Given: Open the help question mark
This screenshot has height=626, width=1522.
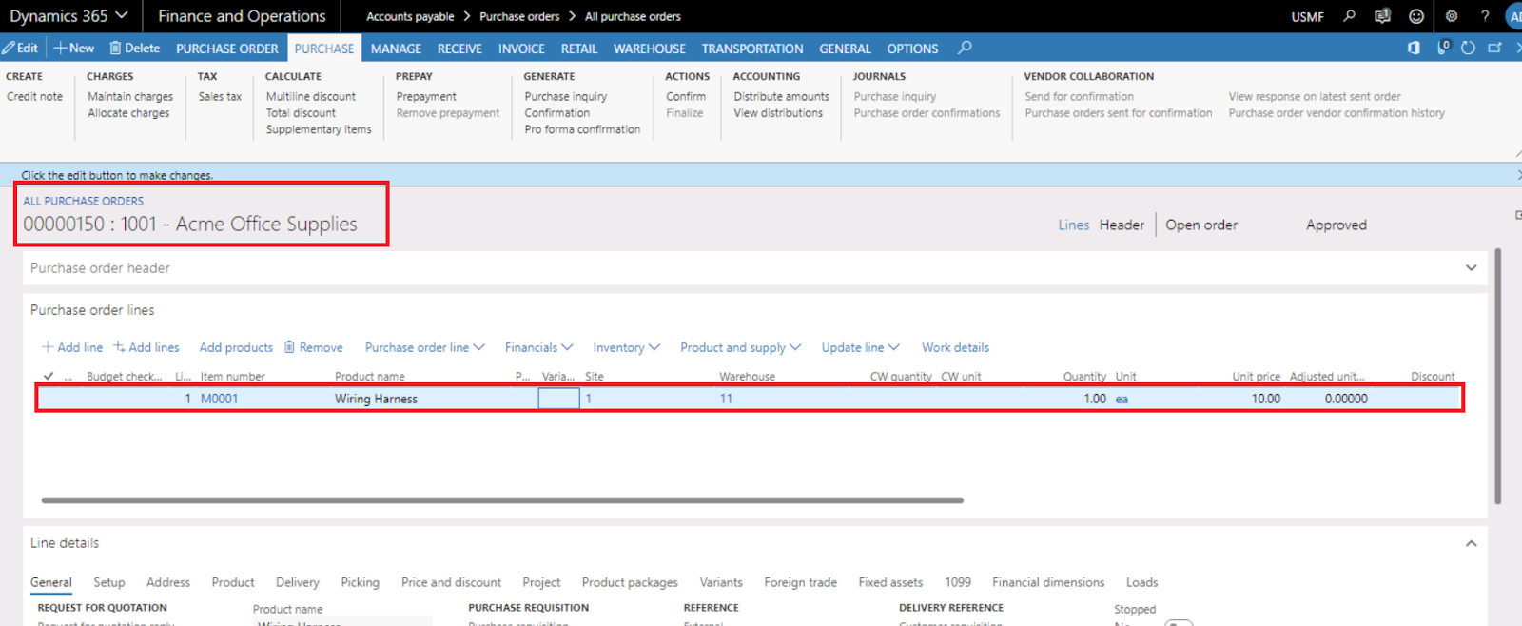Looking at the screenshot, I should coord(1485,16).
